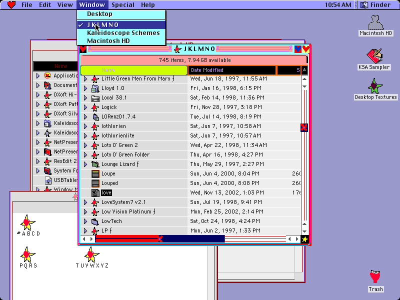Click the horizontal scrollbar thumb in JKLMNO window

point(160,239)
